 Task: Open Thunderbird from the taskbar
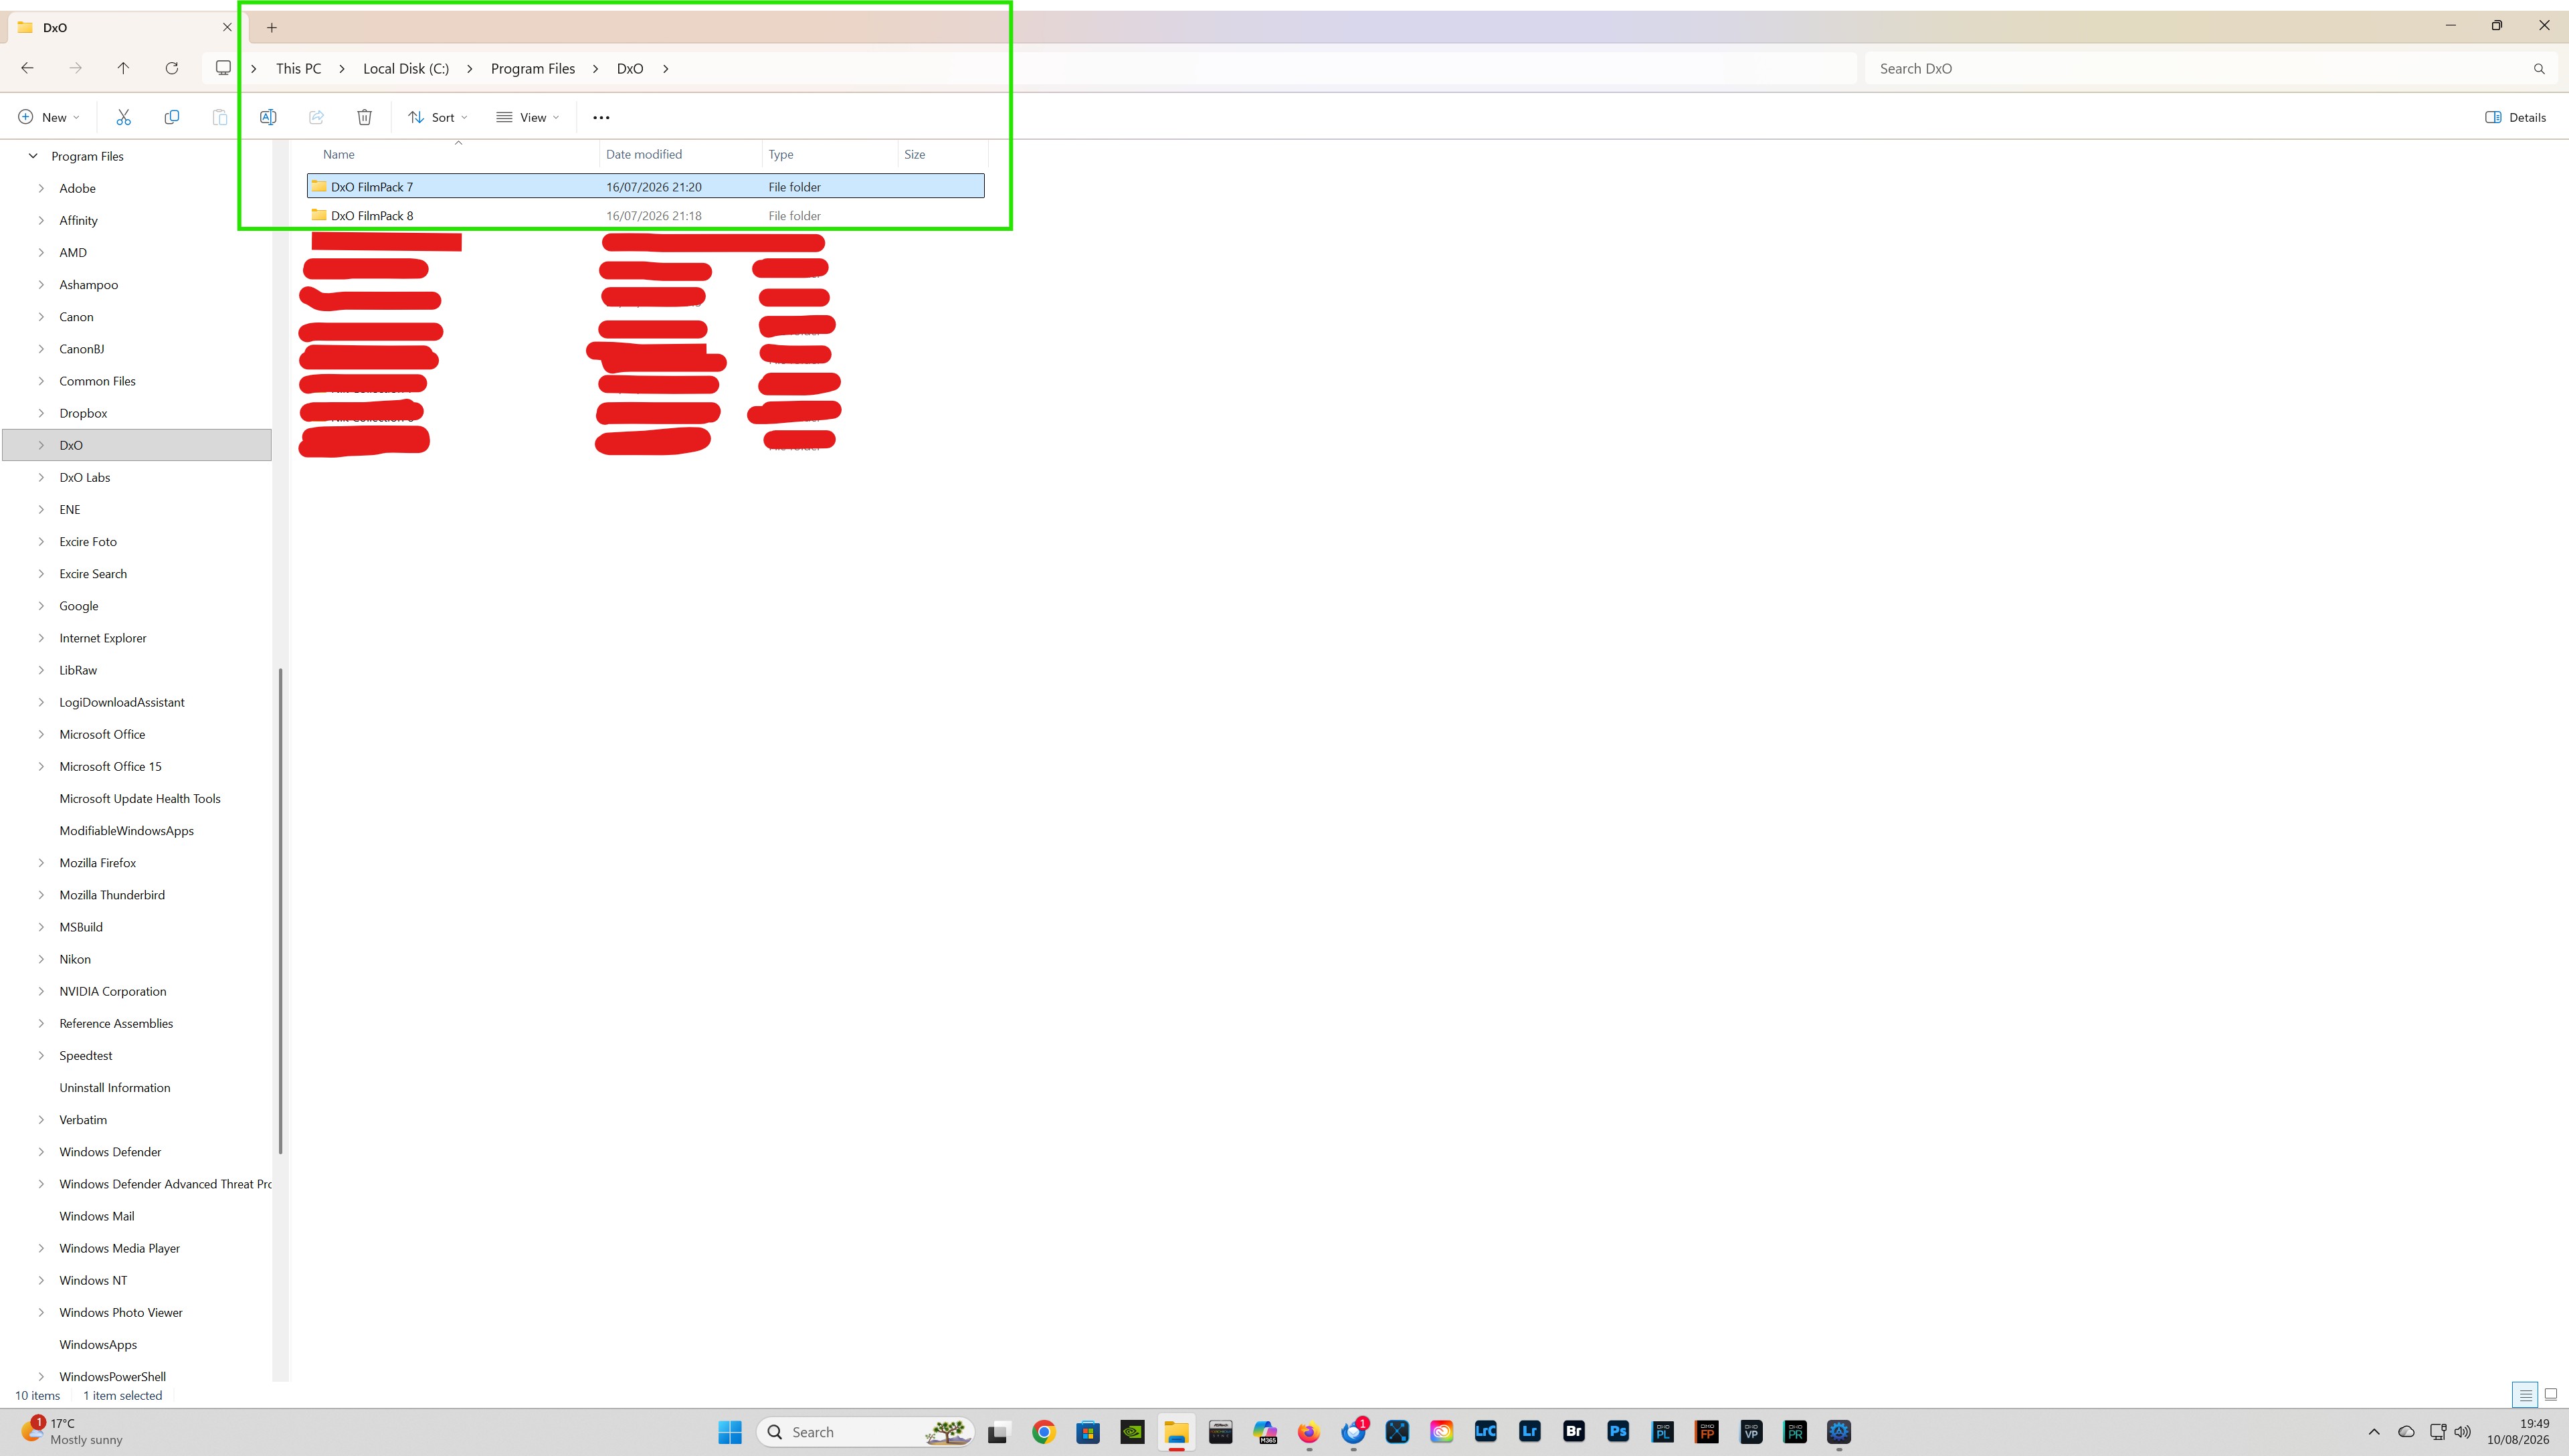pos(1353,1432)
